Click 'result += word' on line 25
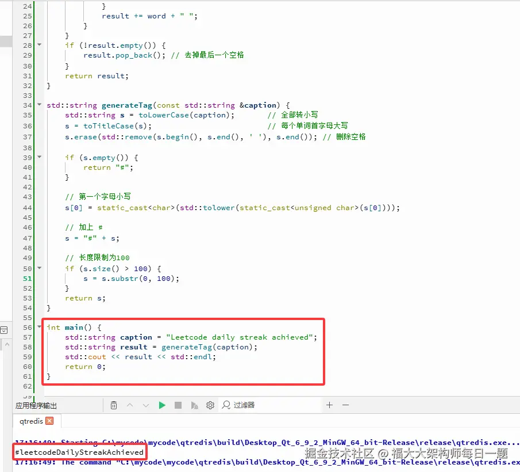The width and height of the screenshot is (520, 472). pyautogui.click(x=134, y=16)
